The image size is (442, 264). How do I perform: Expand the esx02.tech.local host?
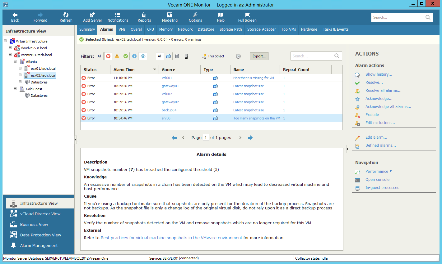[x=20, y=75]
